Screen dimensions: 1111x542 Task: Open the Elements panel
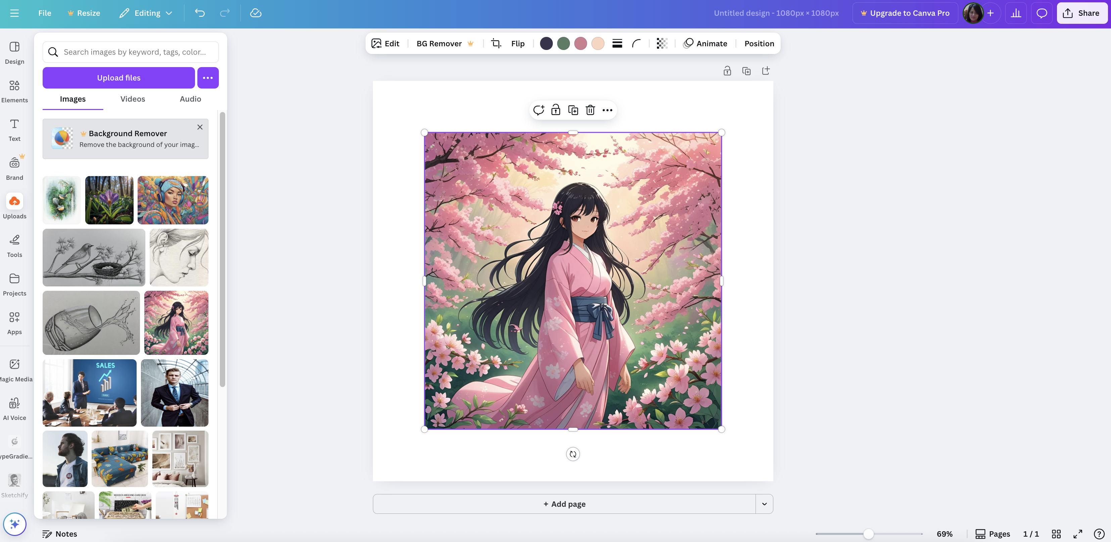[x=14, y=91]
